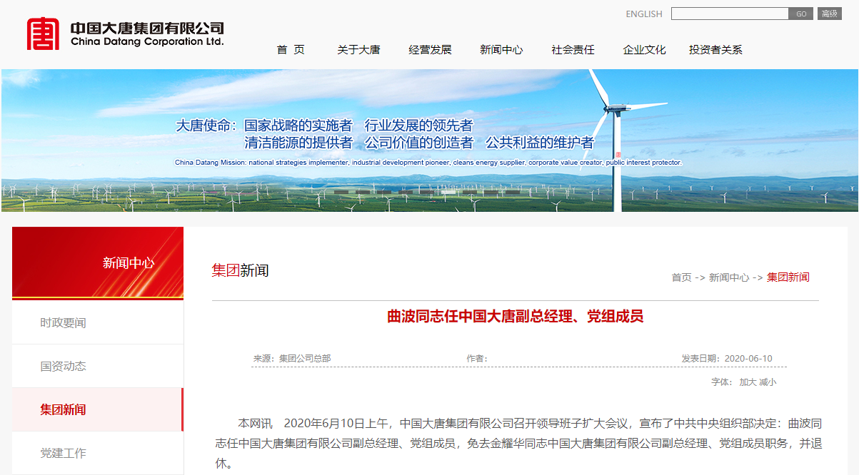
Task: Click the 作者： author label
Action: pos(477,358)
